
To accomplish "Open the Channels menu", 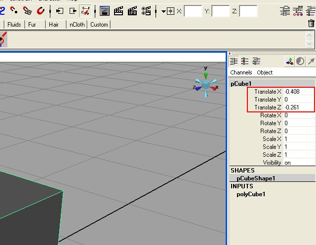I will 241,72.
